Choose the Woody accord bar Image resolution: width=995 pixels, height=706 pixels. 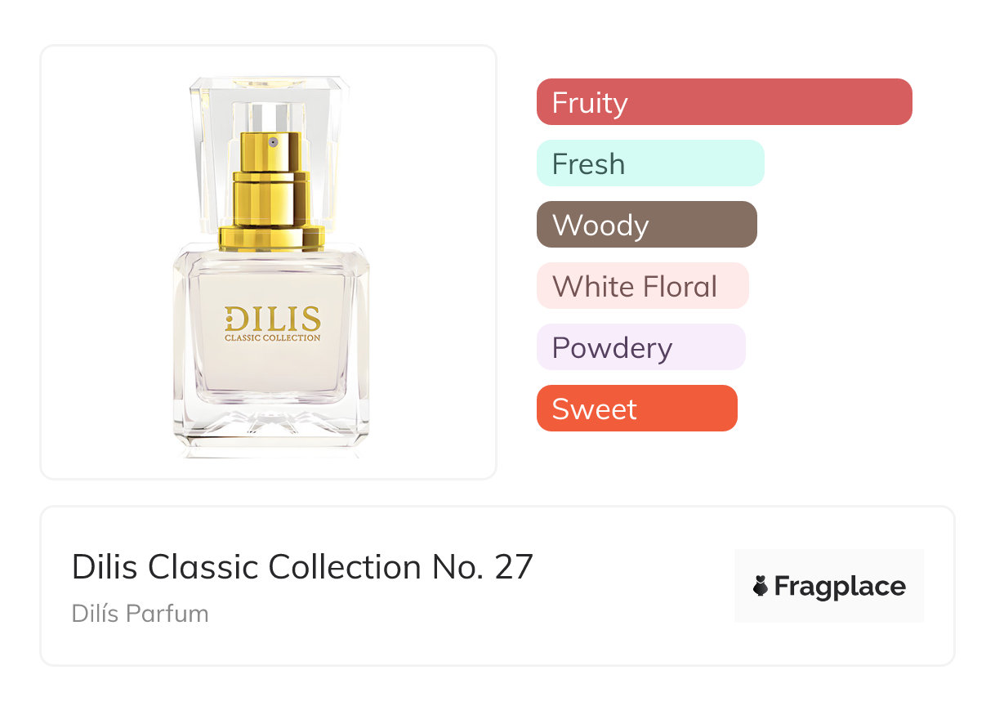pos(646,225)
